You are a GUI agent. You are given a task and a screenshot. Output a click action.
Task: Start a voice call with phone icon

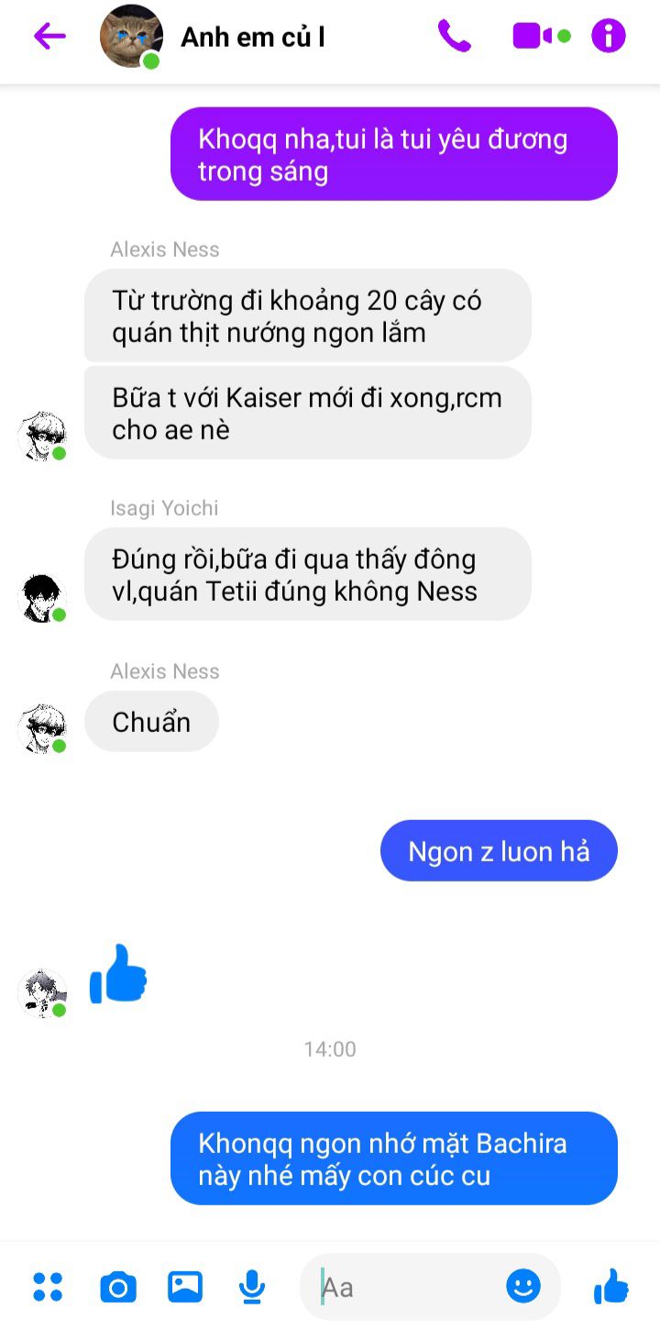(454, 36)
